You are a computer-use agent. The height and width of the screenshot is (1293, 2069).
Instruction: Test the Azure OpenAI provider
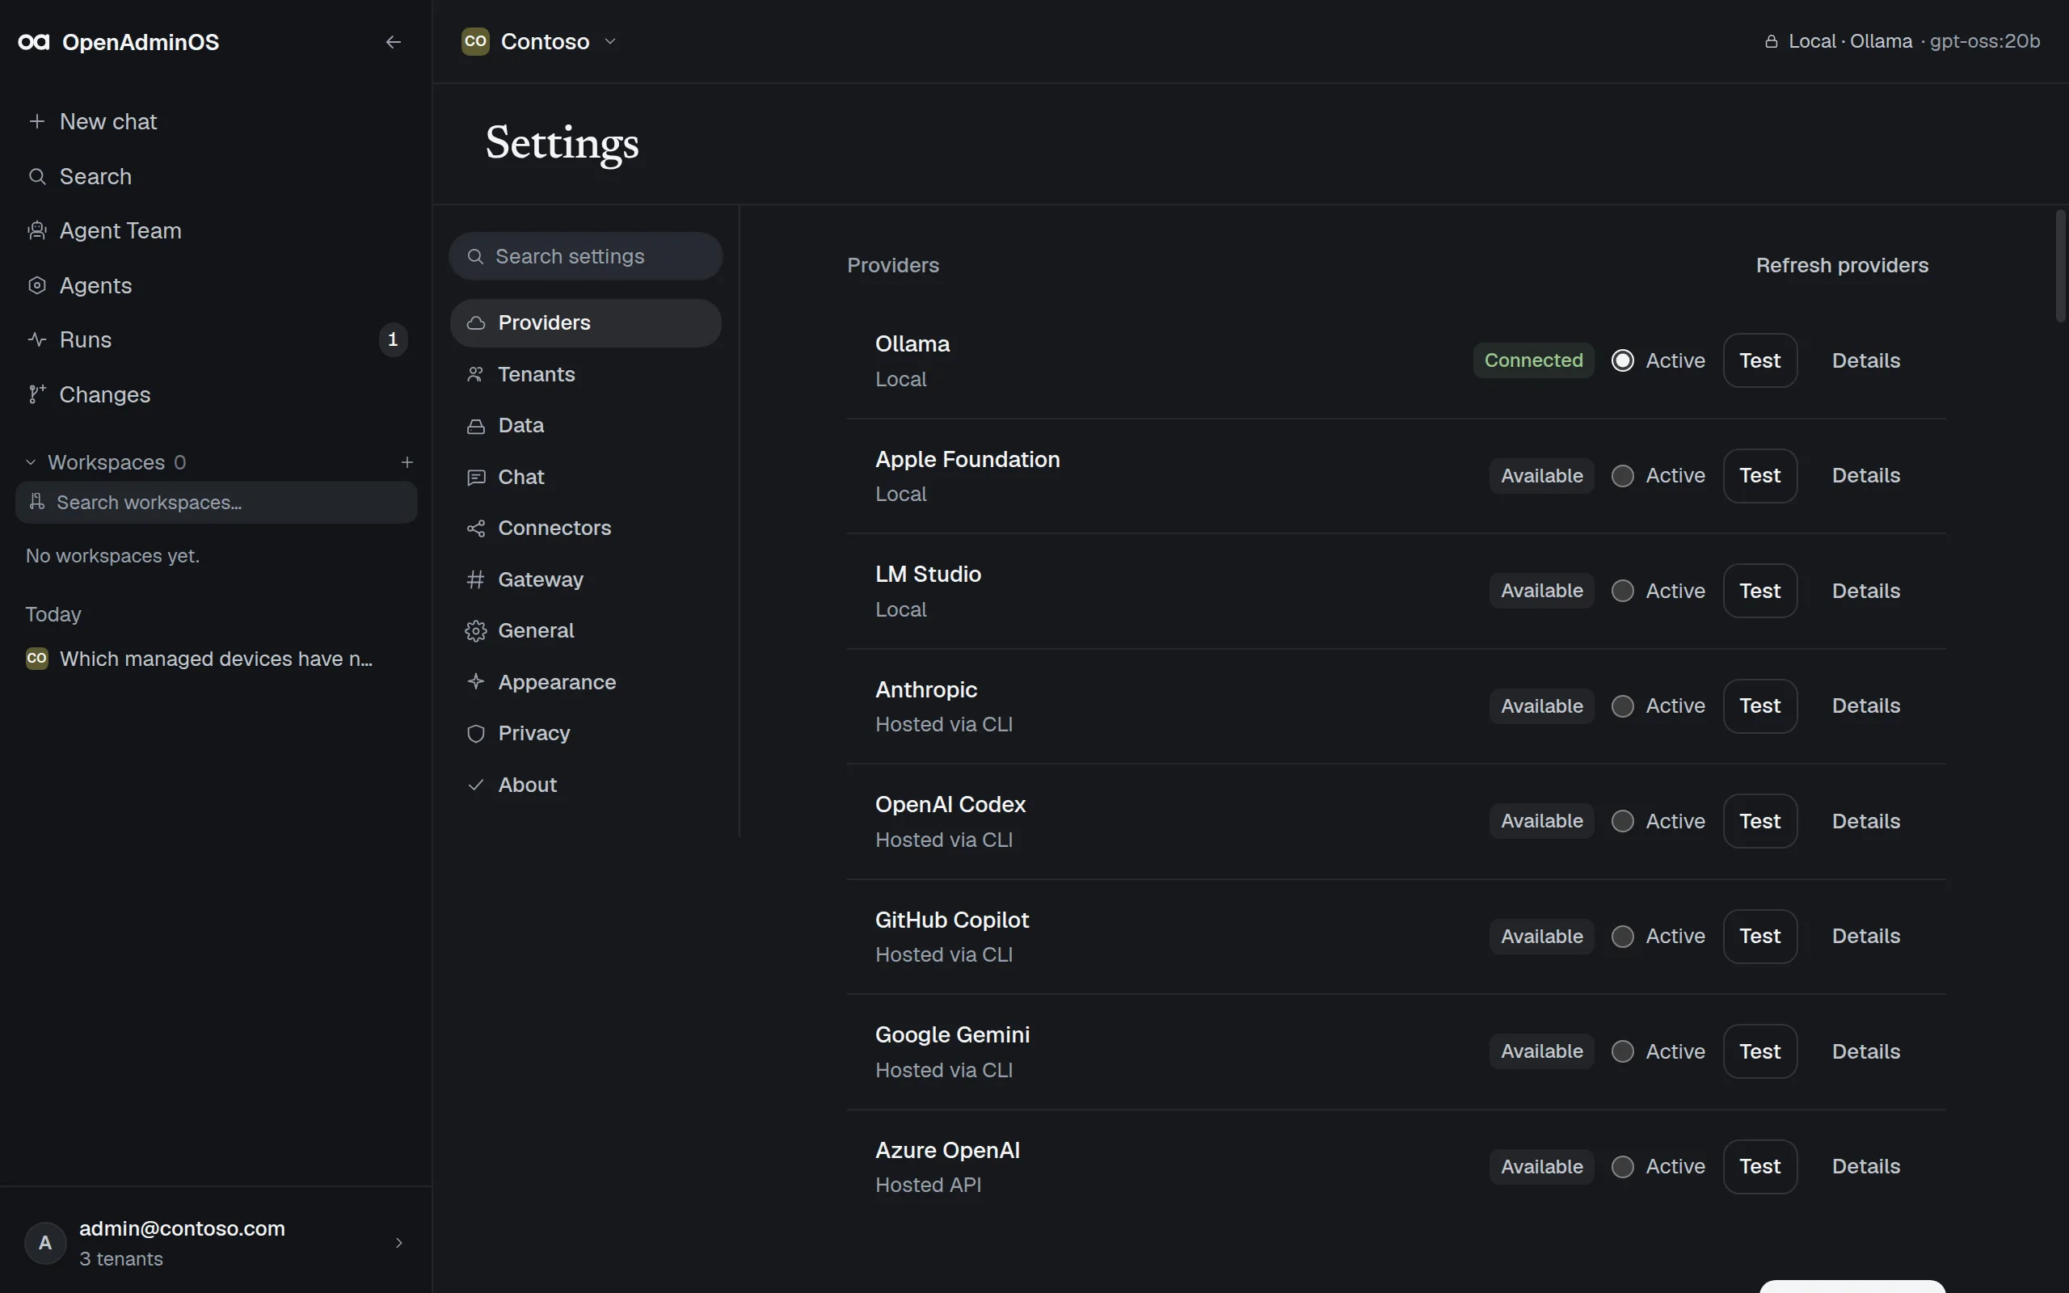[x=1759, y=1166]
